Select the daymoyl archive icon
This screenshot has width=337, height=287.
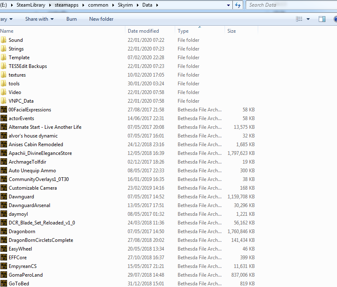4,214
